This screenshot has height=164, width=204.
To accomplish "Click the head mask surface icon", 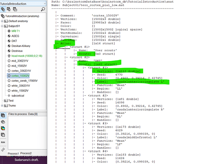I will coord(9,56).
